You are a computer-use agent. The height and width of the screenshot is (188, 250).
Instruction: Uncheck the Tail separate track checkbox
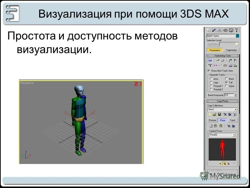click(226, 82)
